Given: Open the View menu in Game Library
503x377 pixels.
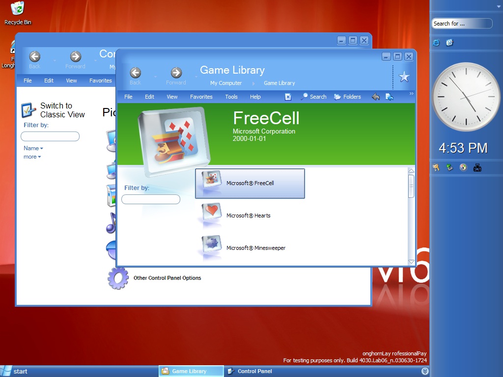Looking at the screenshot, I should [172, 97].
